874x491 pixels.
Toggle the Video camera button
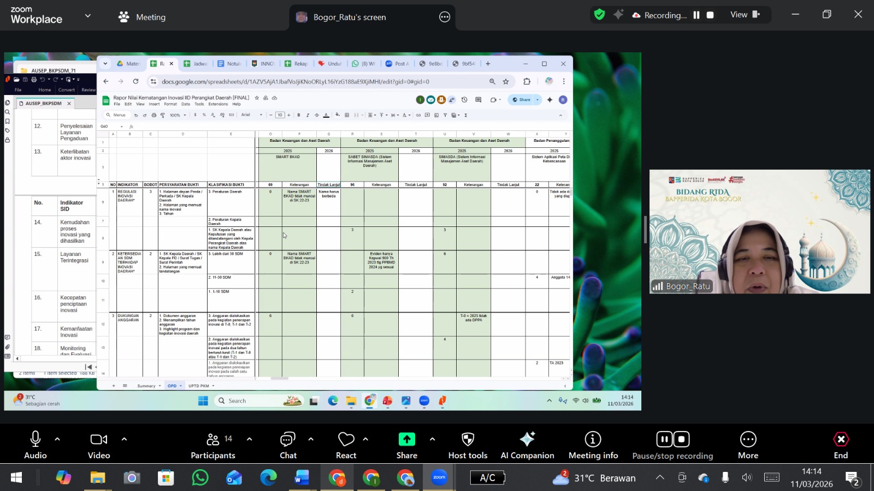(x=99, y=445)
